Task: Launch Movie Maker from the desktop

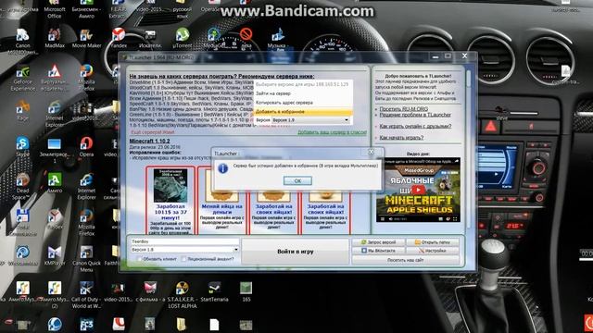Action: point(86,39)
